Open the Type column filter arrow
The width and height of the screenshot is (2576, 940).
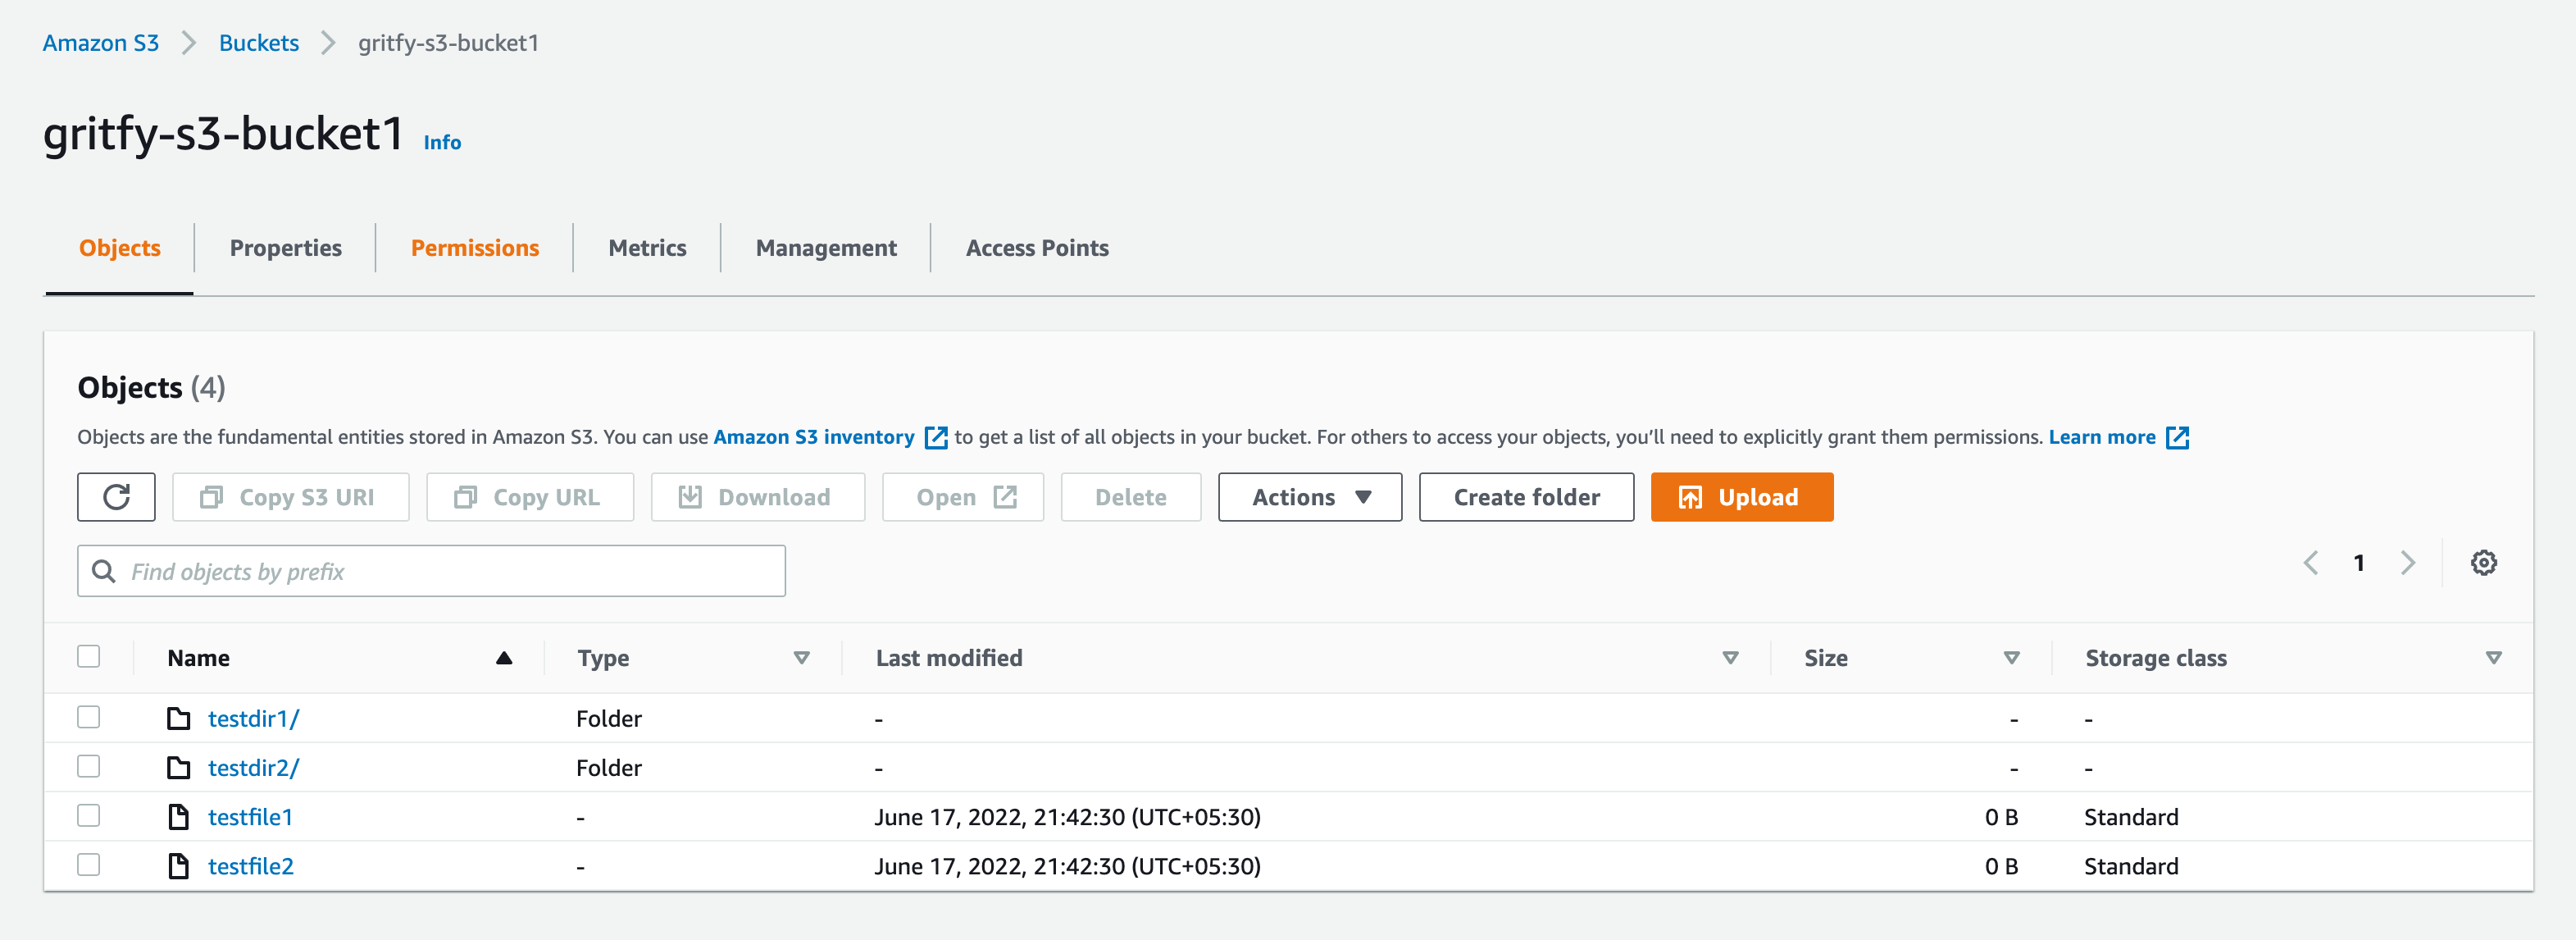(801, 658)
